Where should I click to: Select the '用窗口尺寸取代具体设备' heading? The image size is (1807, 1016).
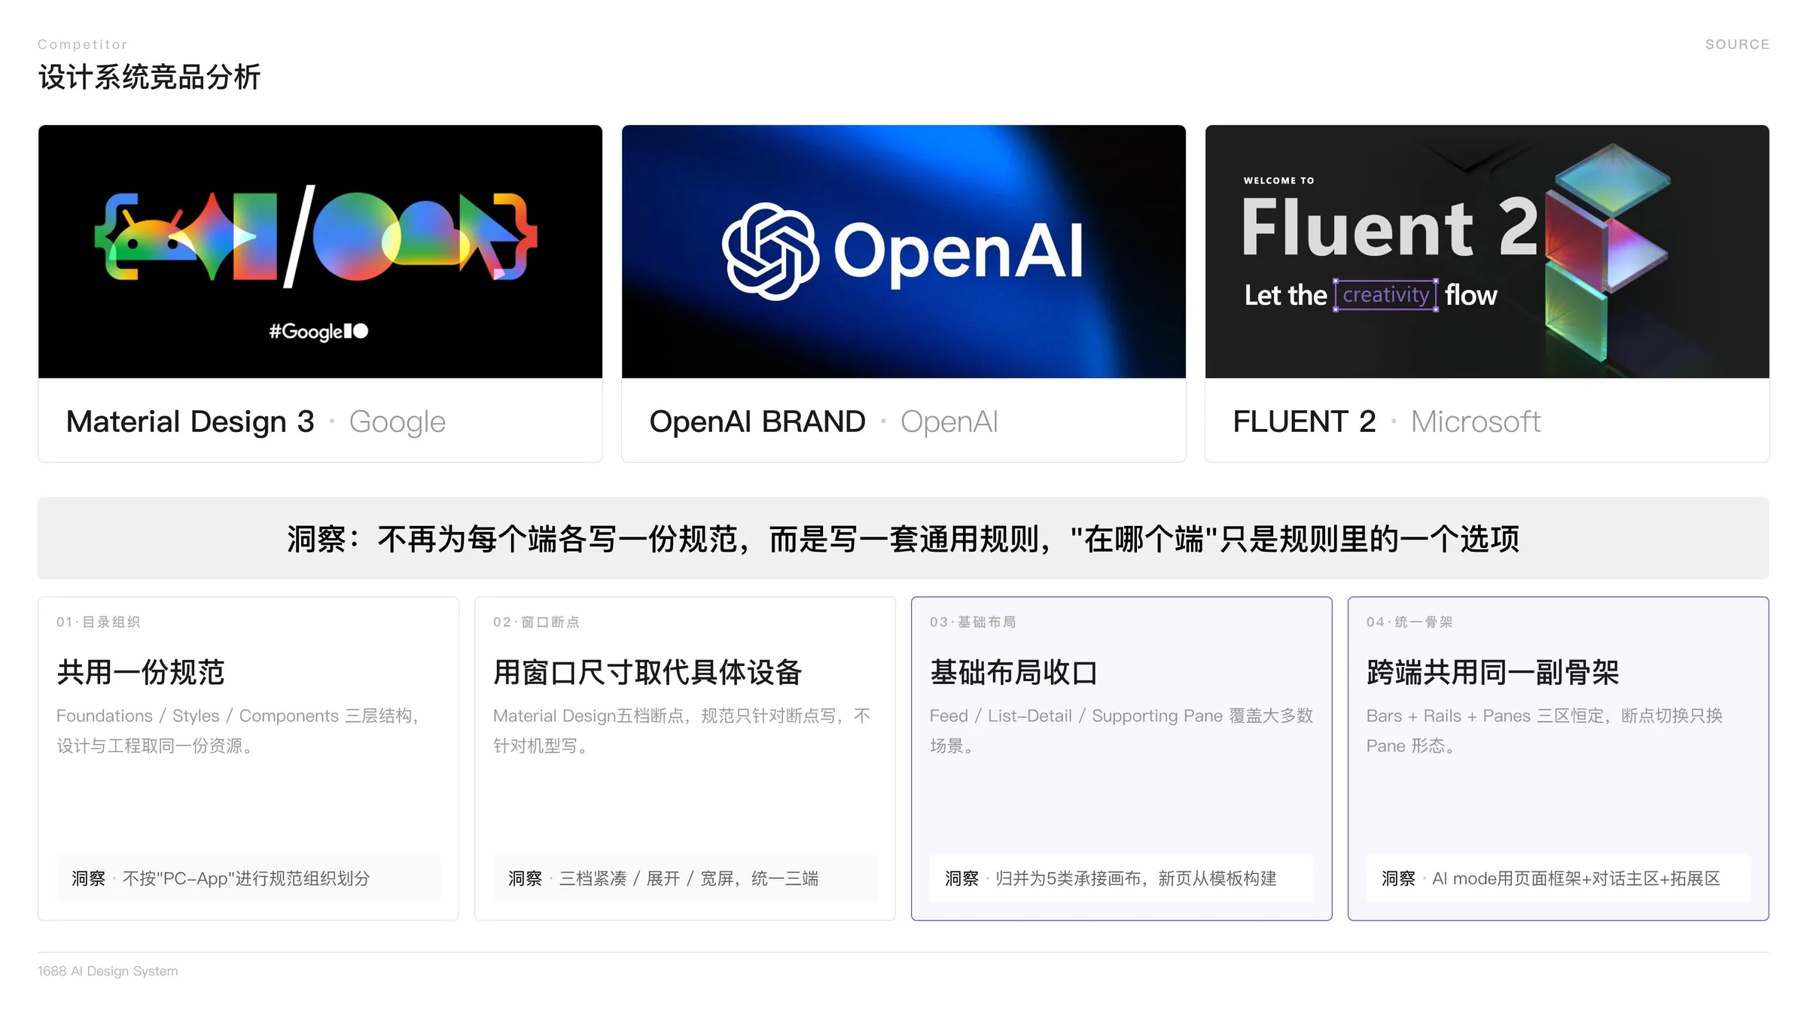pos(648,672)
